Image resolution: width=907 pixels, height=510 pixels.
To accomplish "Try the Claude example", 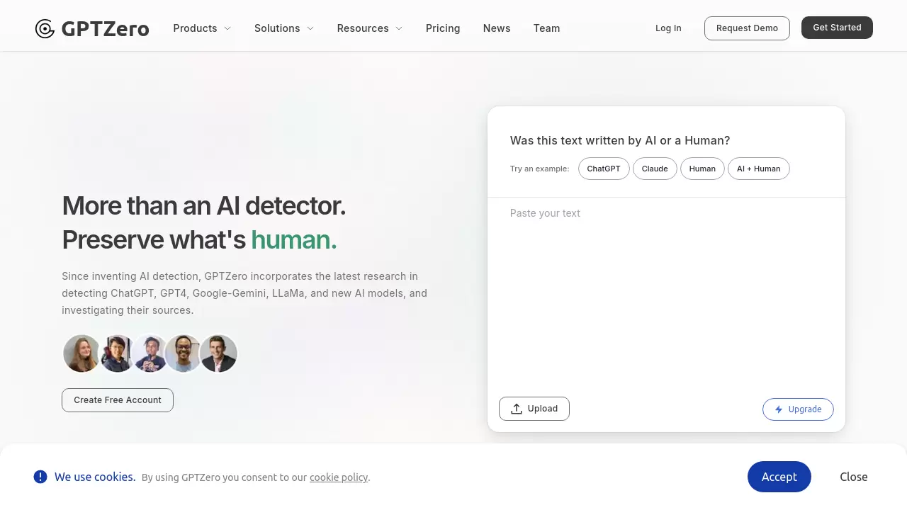I will click(x=655, y=169).
